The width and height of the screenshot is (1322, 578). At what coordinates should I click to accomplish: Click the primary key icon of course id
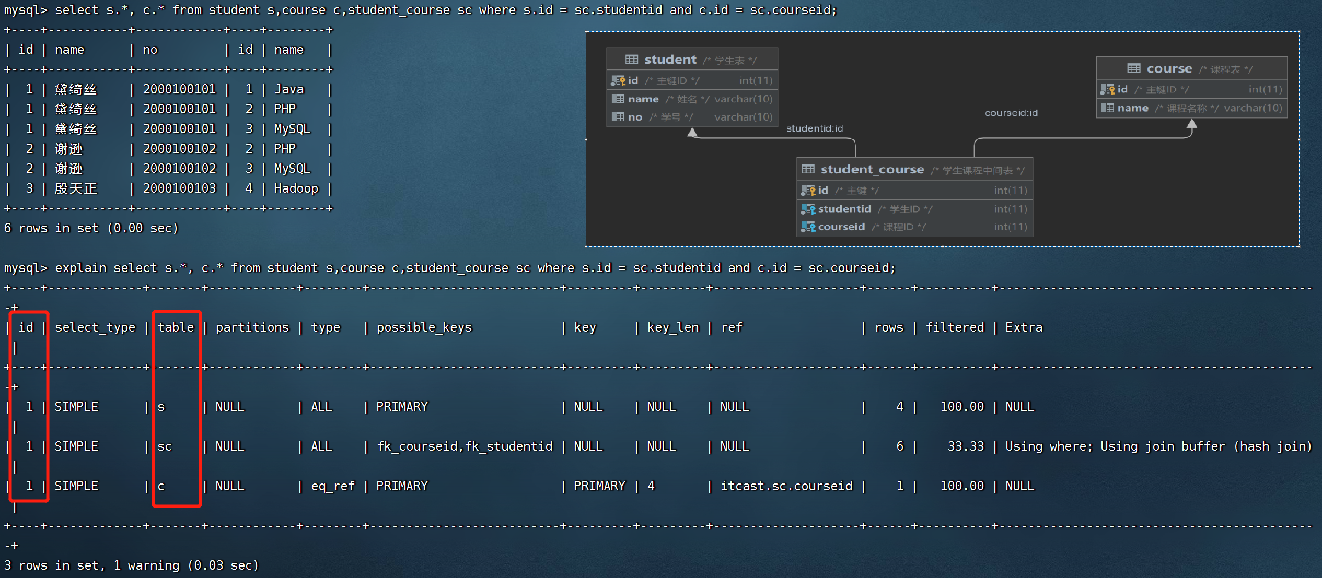[1108, 89]
